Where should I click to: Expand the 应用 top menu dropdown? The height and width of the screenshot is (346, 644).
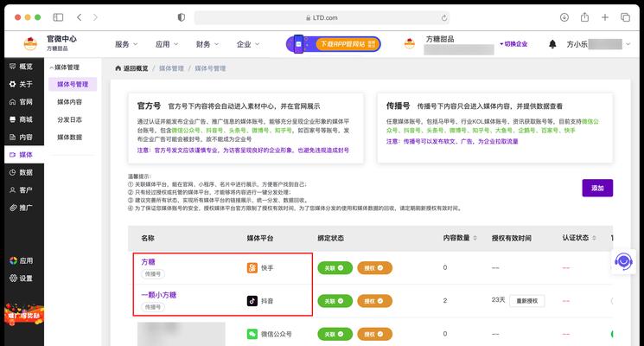167,44
